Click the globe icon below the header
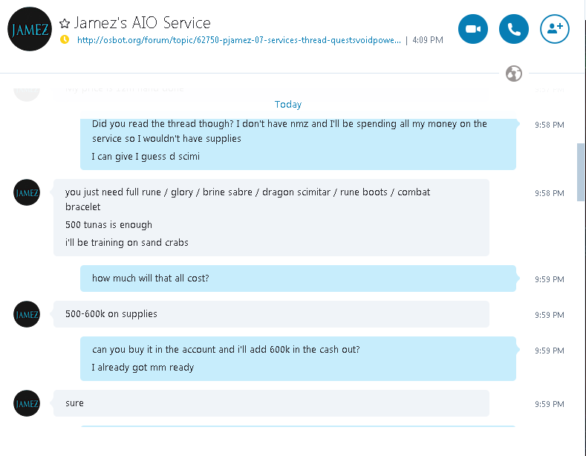The image size is (586, 456). [513, 74]
